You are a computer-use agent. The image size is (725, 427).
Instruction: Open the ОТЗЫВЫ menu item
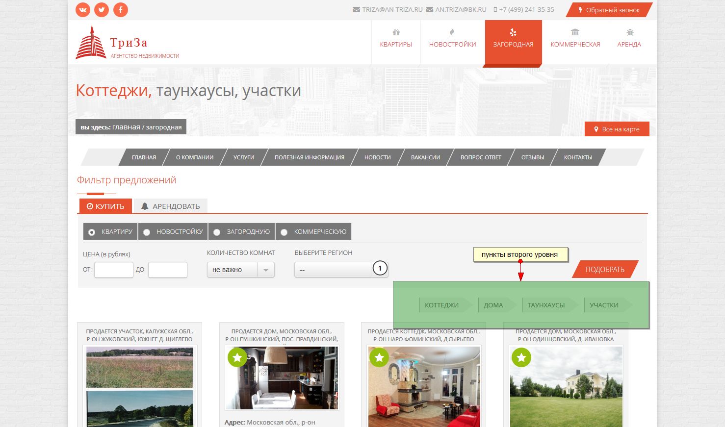pyautogui.click(x=533, y=157)
